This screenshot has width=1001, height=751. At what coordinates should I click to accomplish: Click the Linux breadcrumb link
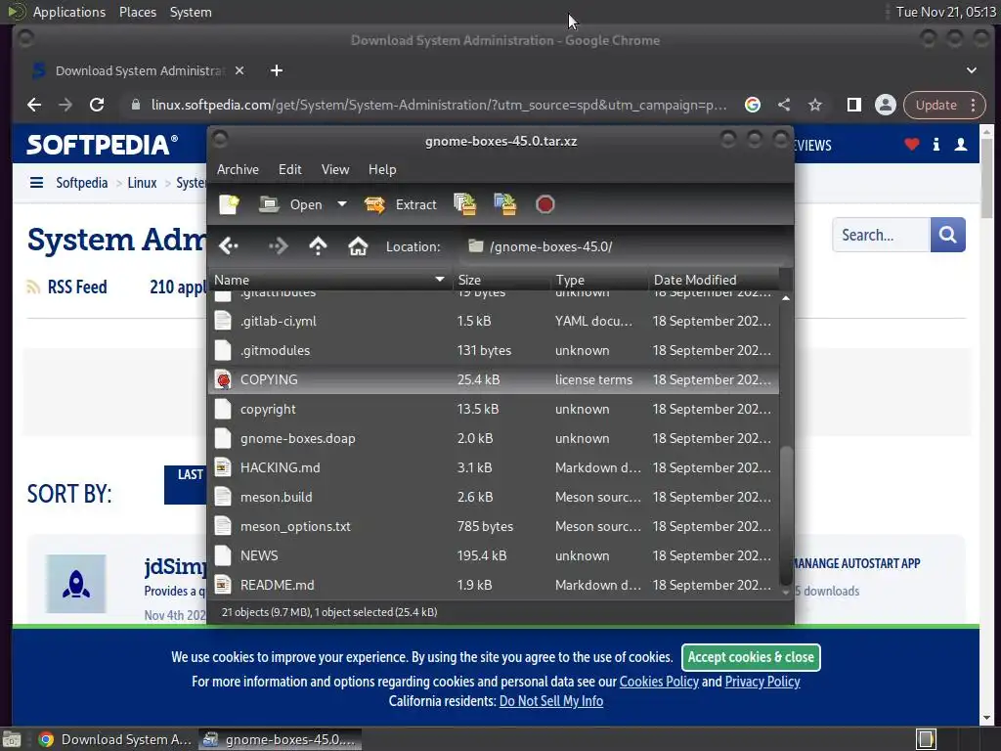(142, 183)
